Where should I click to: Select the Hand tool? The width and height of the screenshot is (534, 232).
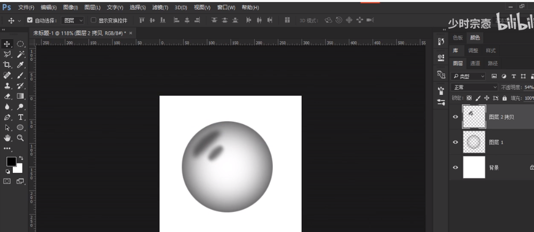pyautogui.click(x=7, y=137)
